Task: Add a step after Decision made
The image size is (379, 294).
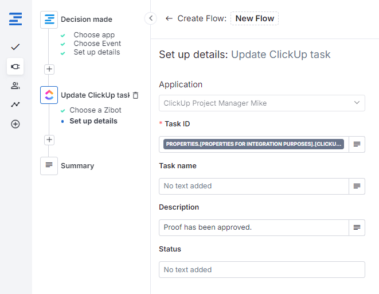Action: click(49, 69)
